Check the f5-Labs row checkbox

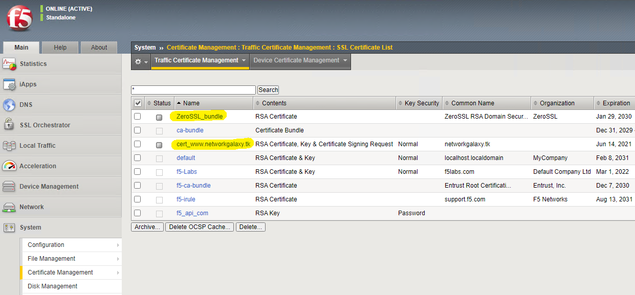(x=137, y=172)
